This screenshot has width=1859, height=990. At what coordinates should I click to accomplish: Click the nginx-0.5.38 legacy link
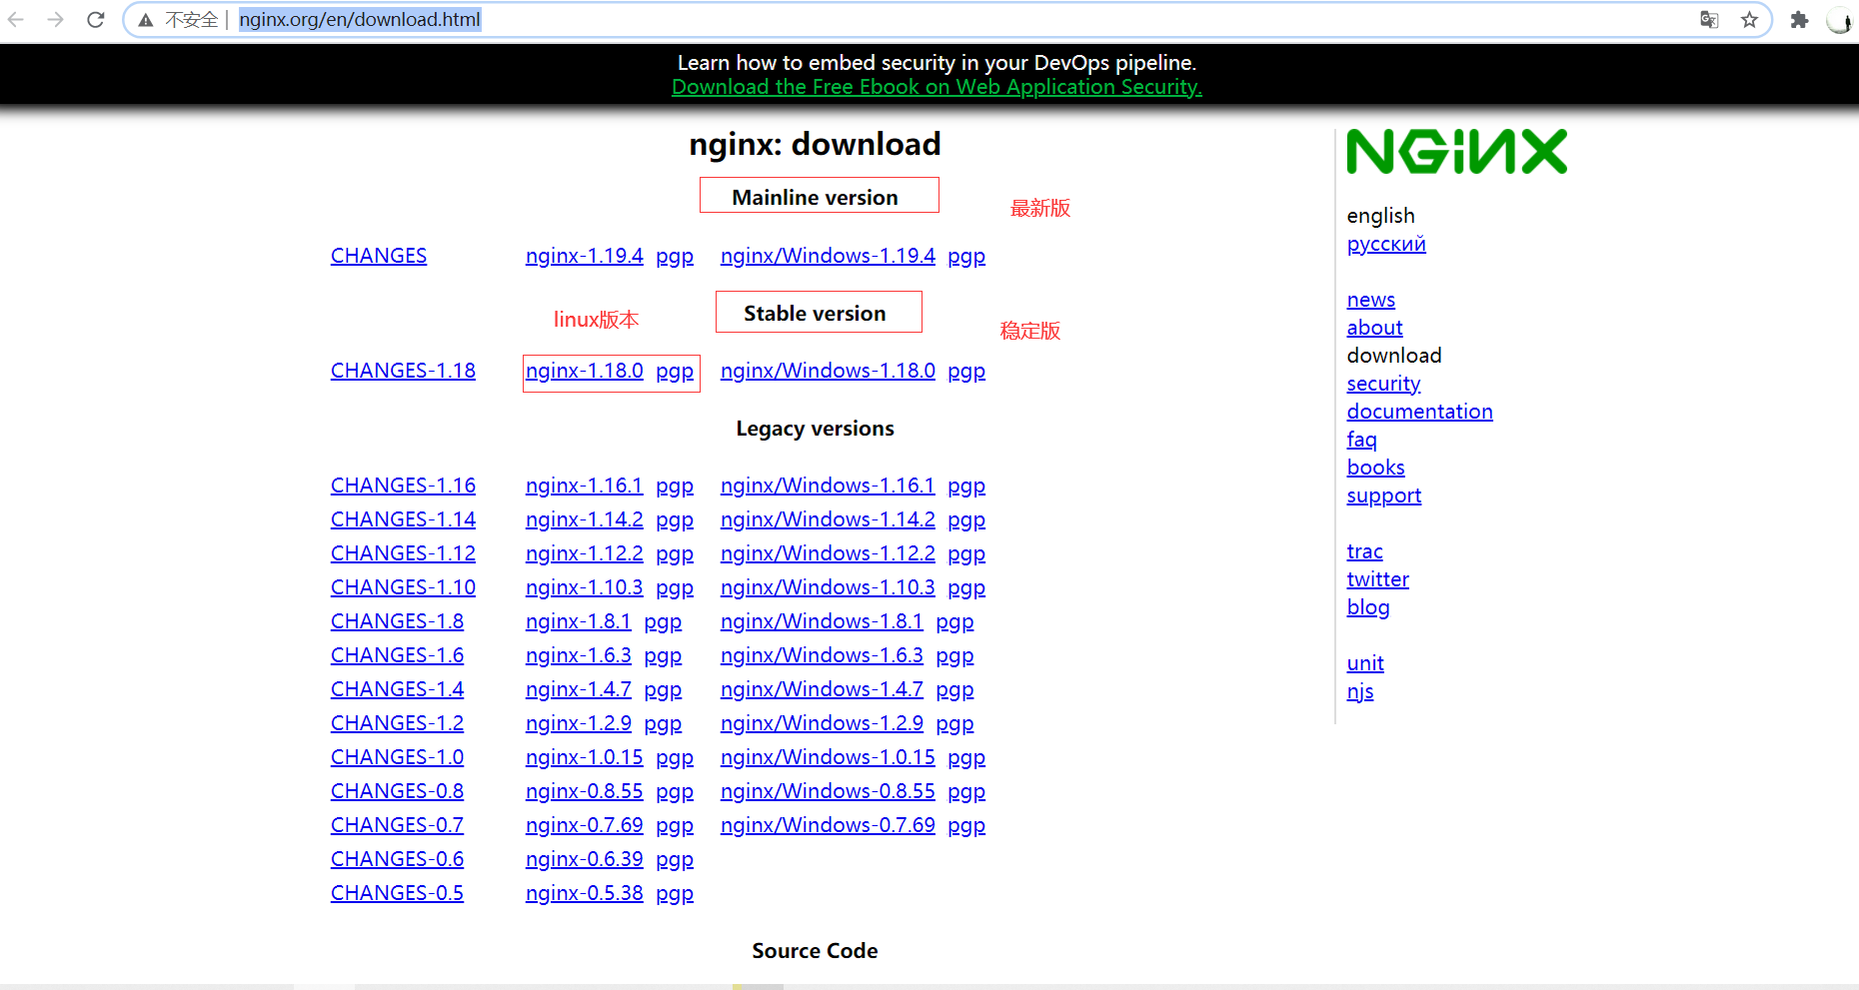click(584, 893)
